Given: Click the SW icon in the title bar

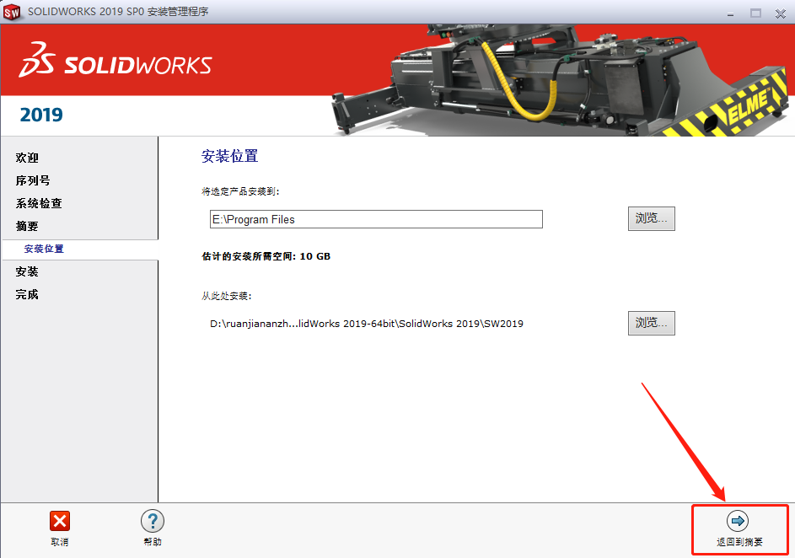Looking at the screenshot, I should pos(12,13).
